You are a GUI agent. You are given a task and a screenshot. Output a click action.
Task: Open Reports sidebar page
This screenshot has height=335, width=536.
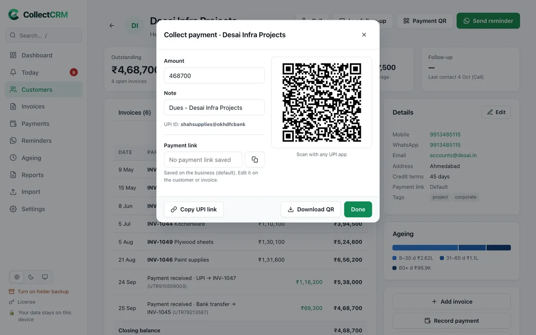click(x=44, y=175)
